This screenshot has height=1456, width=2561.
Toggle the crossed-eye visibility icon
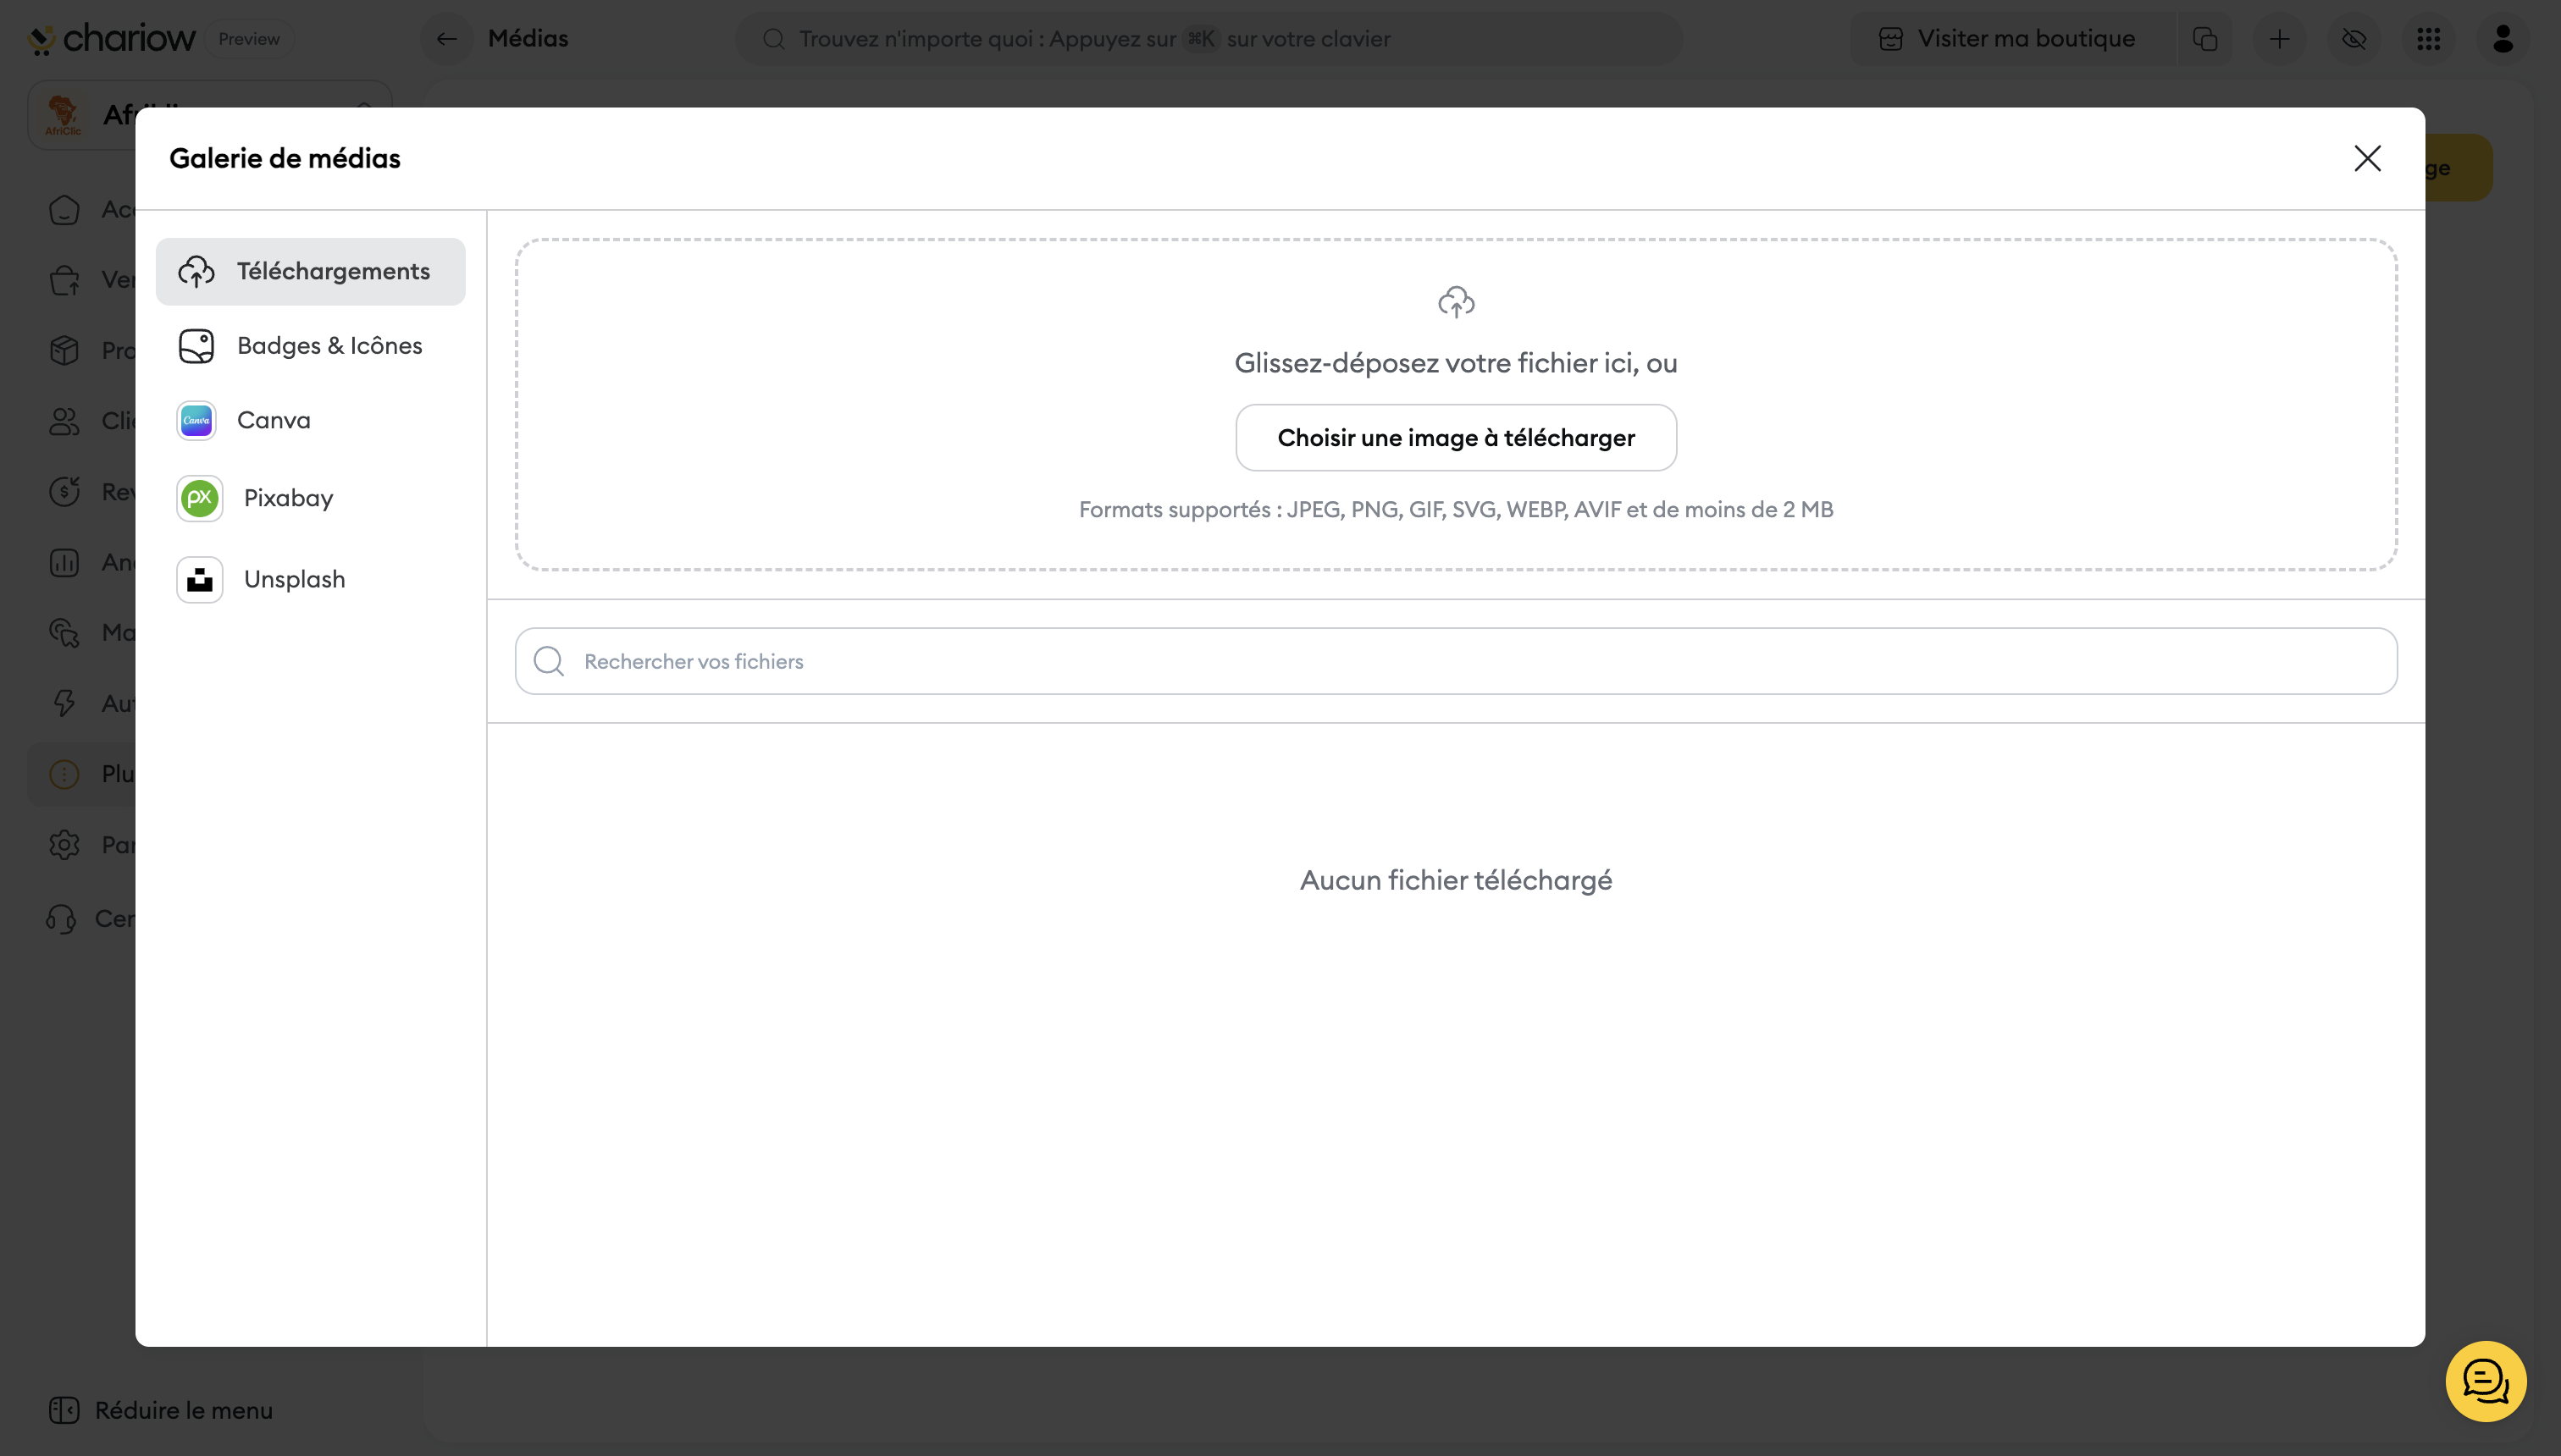tap(2354, 39)
